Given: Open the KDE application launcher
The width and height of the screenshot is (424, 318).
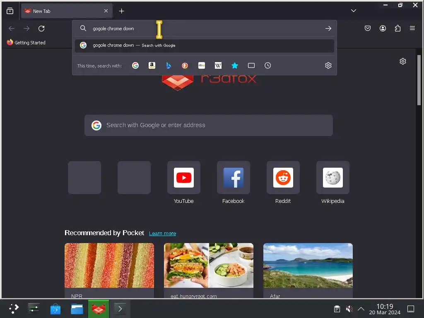Looking at the screenshot, I should click(x=14, y=309).
